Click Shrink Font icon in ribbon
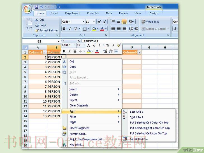Image resolution: width=204 pixels, height=153 pixels. pos(105,22)
